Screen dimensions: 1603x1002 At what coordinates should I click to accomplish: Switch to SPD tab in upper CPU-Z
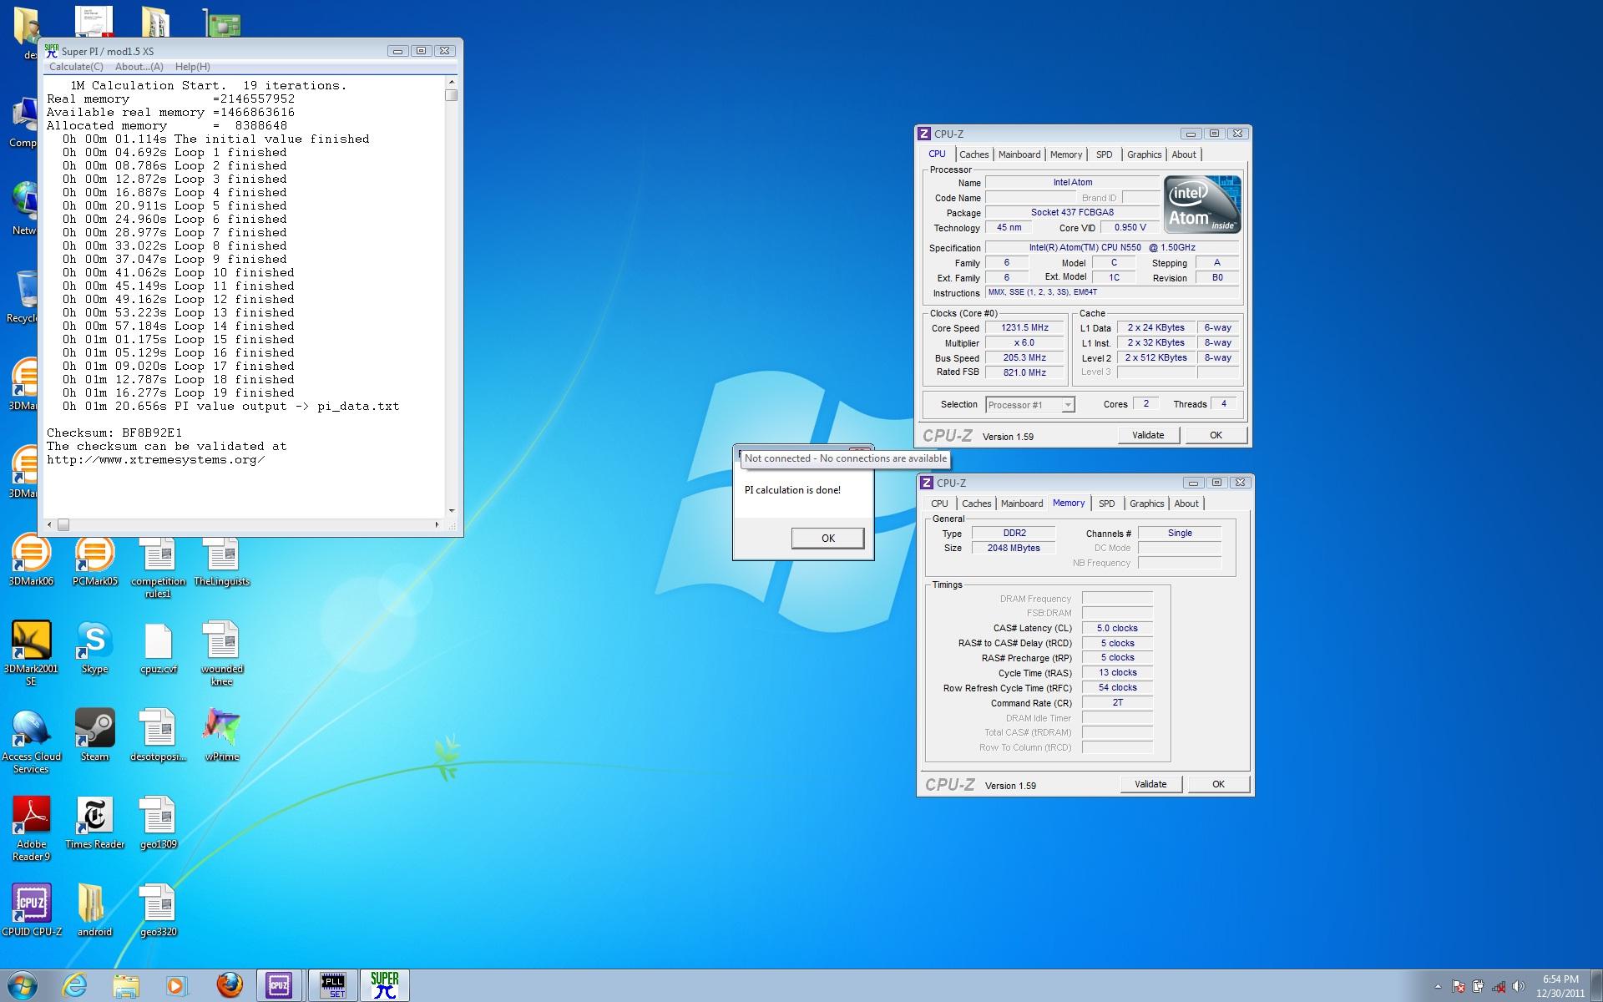(1104, 154)
